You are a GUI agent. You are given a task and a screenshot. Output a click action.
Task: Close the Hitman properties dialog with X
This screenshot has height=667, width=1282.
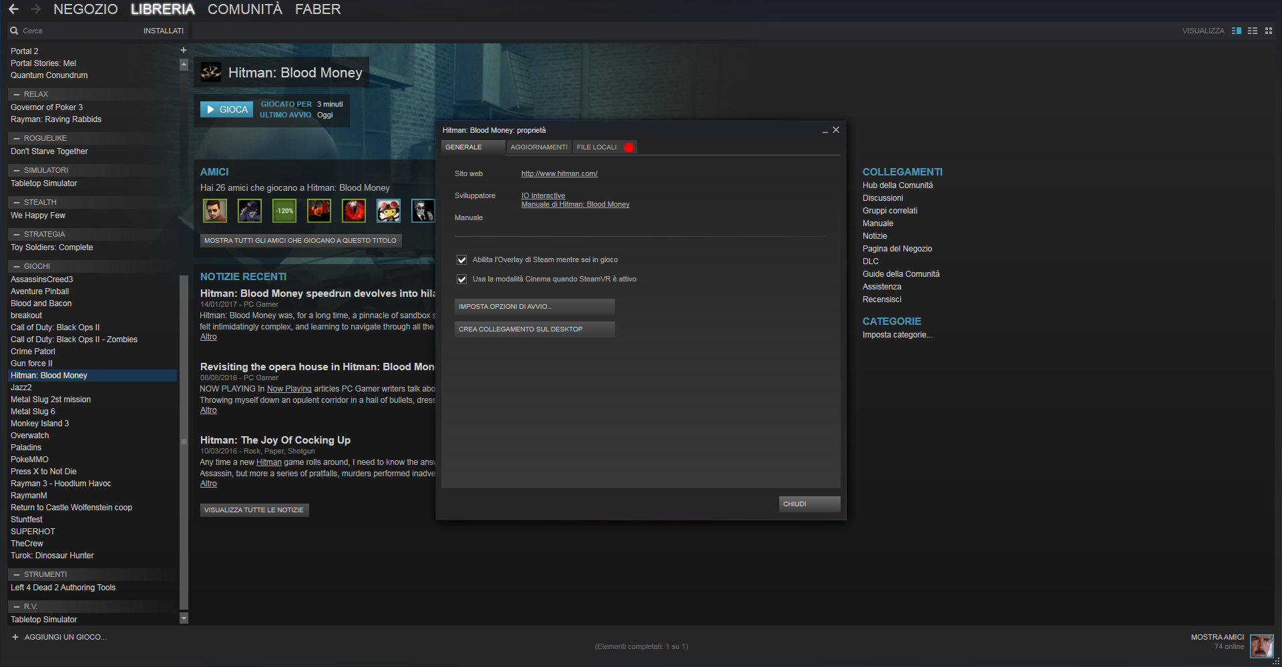click(x=836, y=130)
